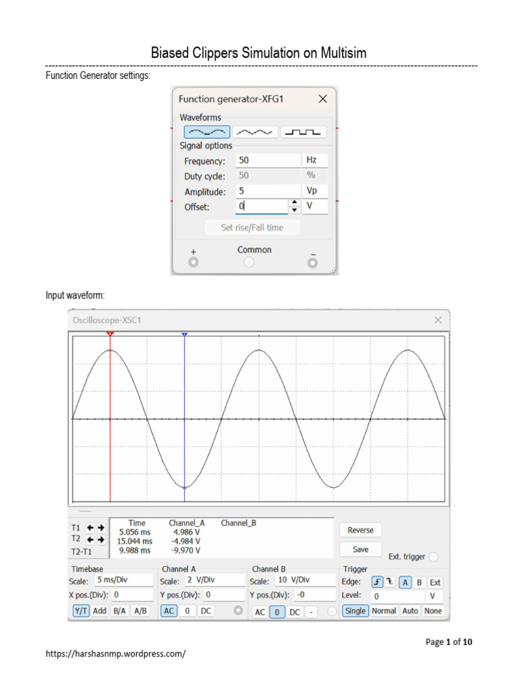518x691 pixels.
Task: Click Channel A Scale field
Action: point(214,580)
